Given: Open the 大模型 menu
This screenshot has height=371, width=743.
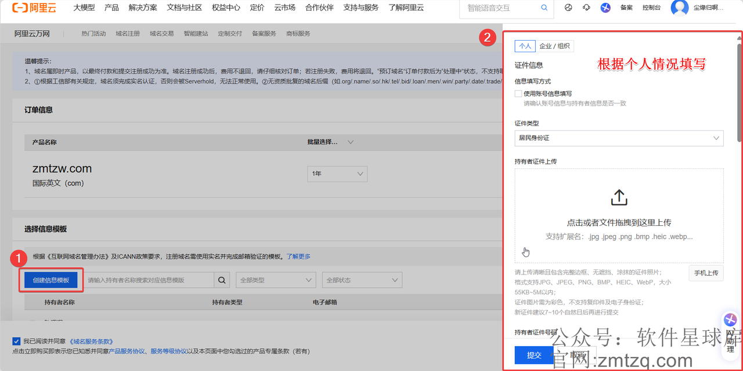Looking at the screenshot, I should tap(84, 8).
